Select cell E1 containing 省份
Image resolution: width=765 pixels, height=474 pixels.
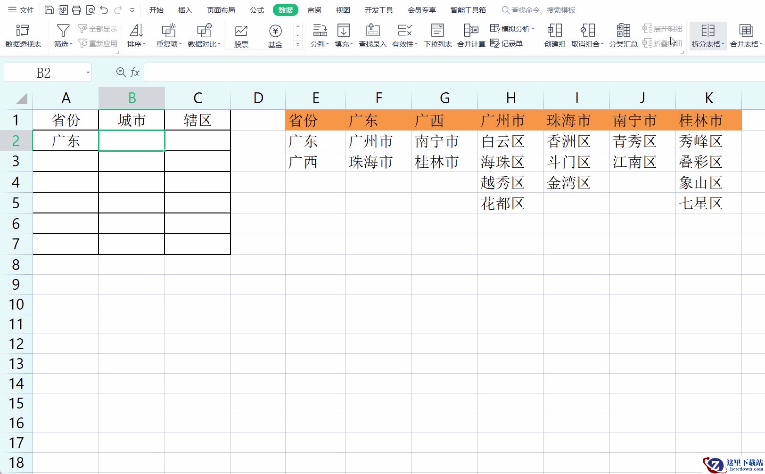click(315, 120)
